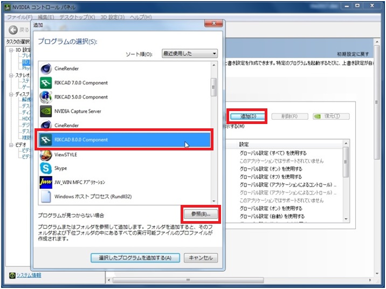The width and height of the screenshot is (386, 289).
Task: Select RIKCAD 5.0.0 Component text
Action: coord(81,97)
